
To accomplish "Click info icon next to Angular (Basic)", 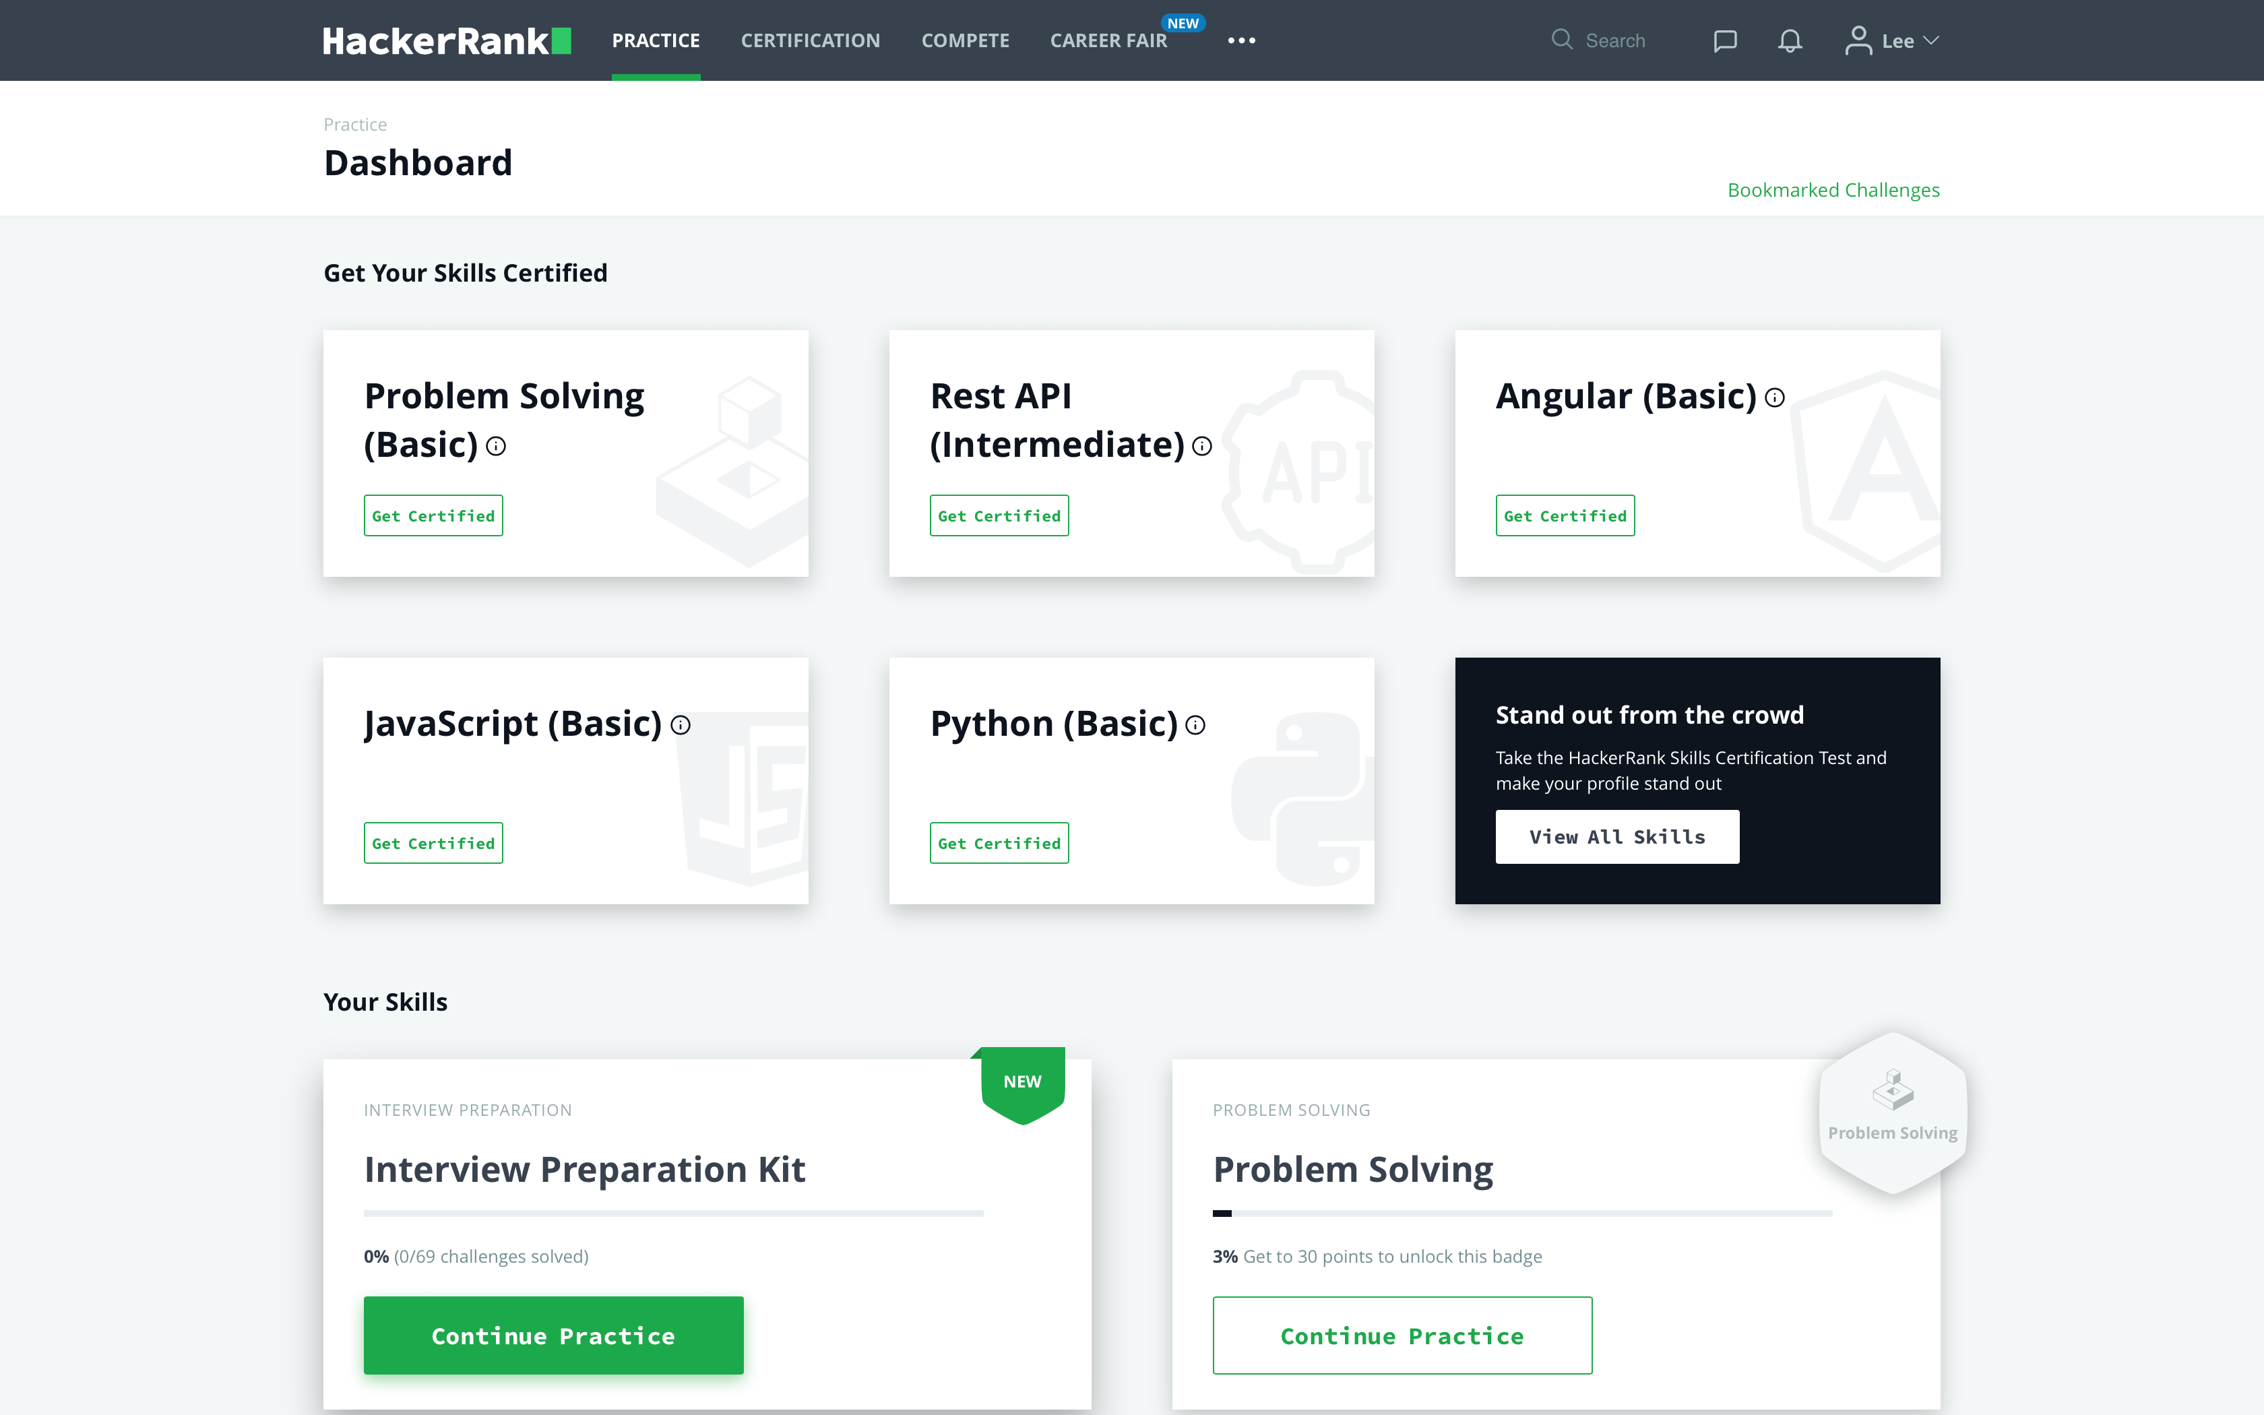I will [1775, 398].
